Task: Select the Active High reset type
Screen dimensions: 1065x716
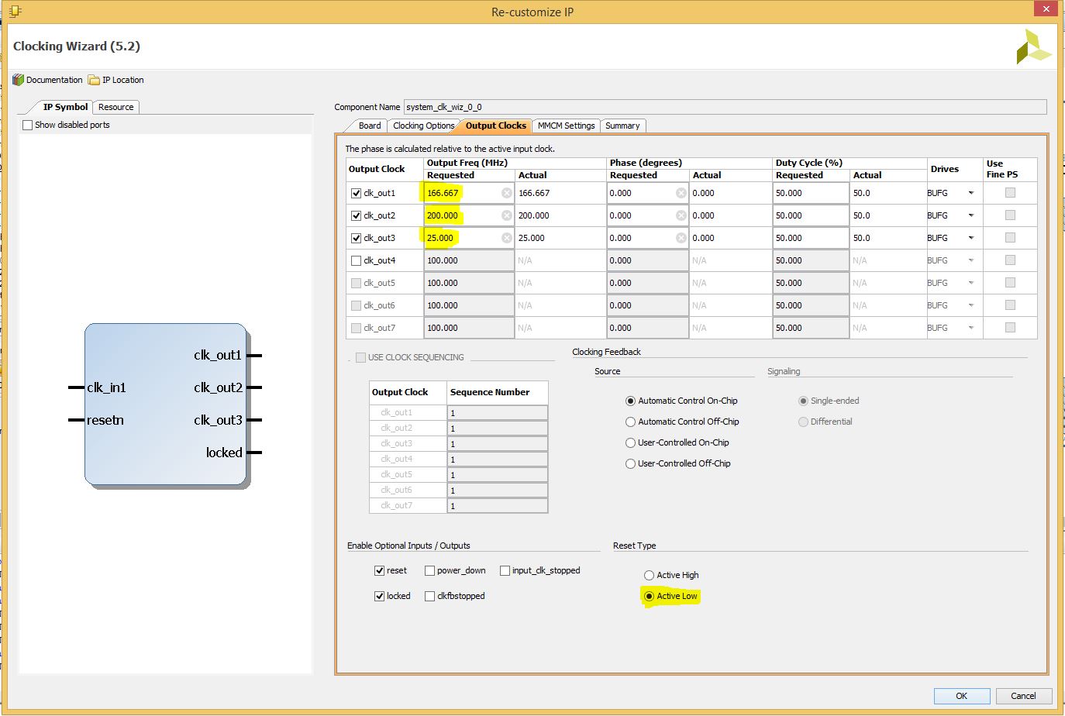Action: pos(649,575)
